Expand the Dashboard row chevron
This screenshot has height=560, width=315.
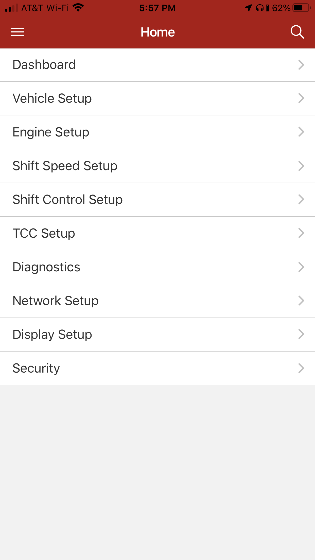301,65
